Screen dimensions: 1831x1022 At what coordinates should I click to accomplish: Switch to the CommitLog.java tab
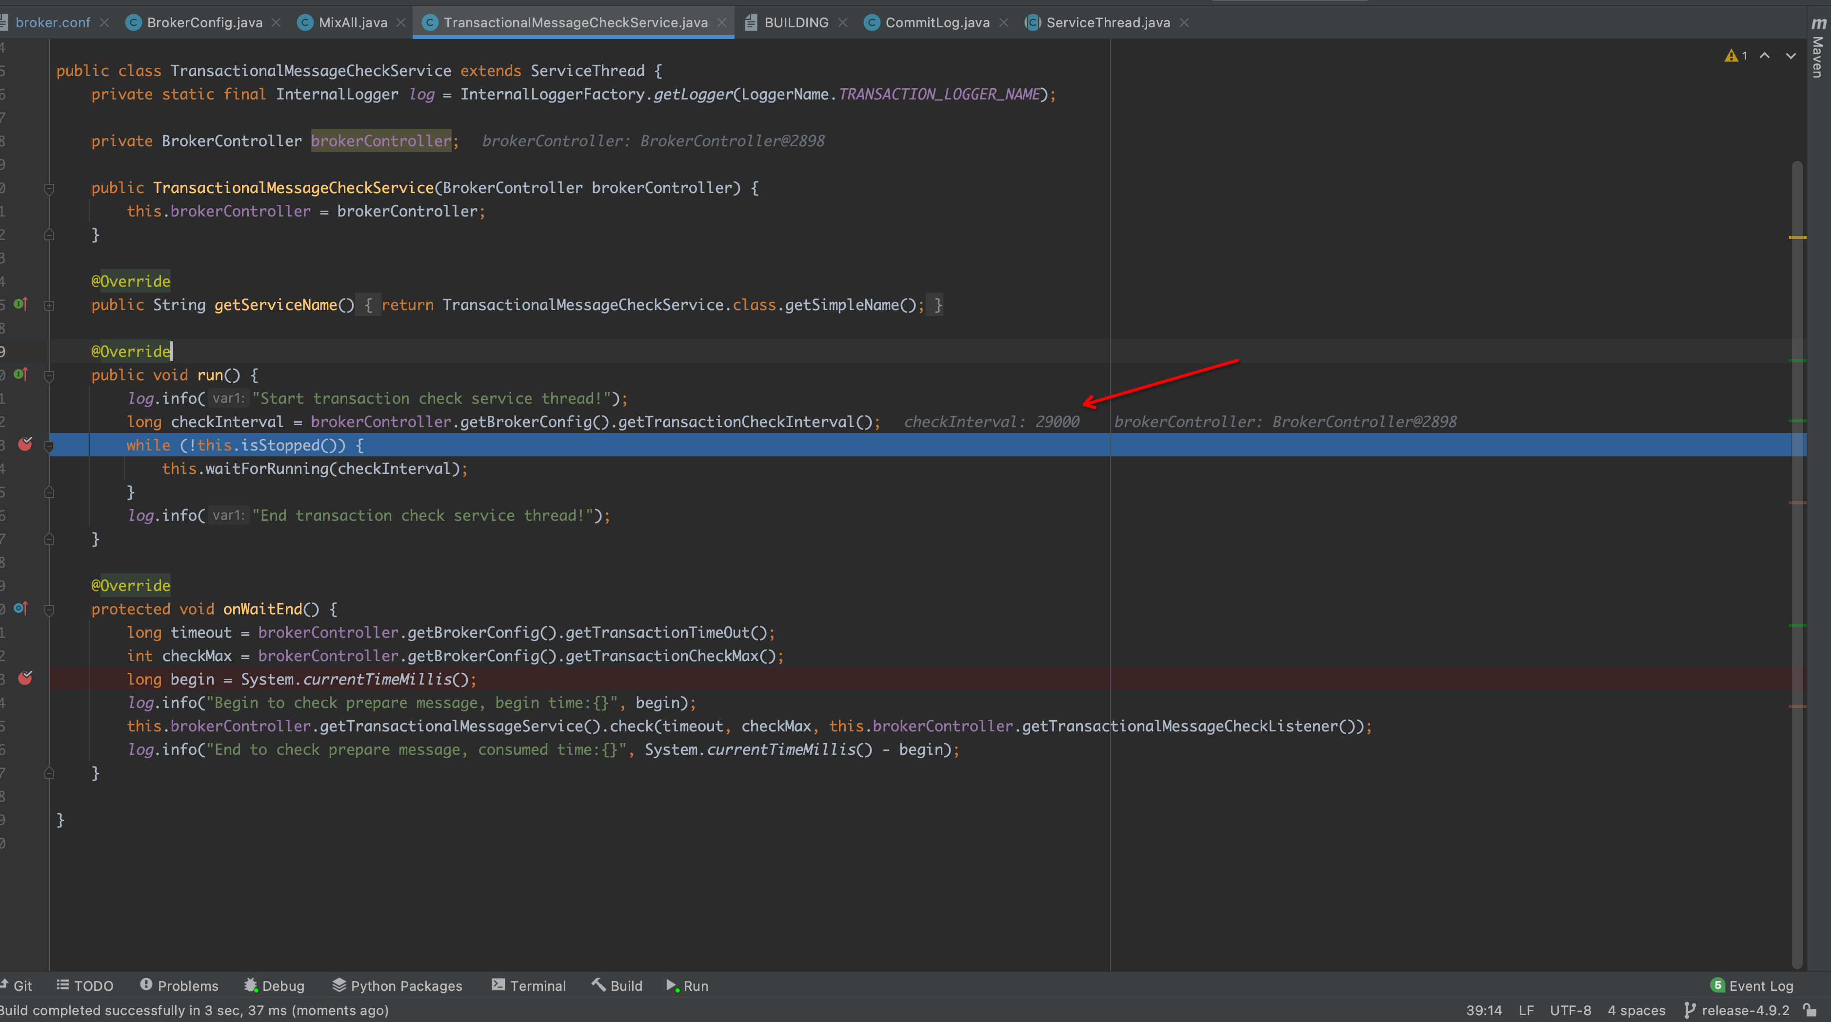[x=936, y=22]
